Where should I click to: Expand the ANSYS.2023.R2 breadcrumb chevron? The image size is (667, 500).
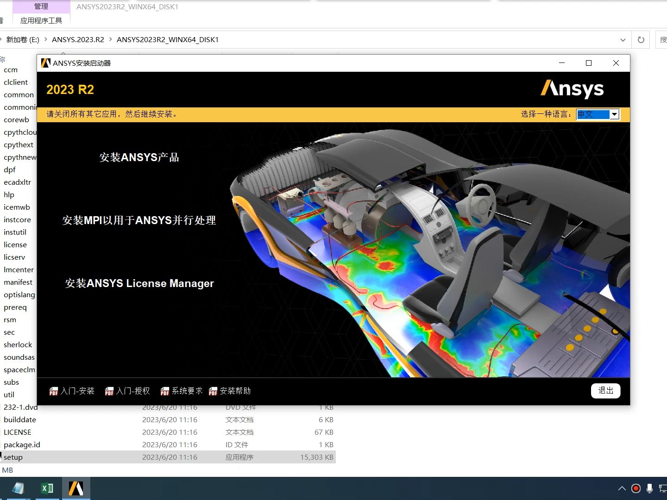tap(110, 40)
